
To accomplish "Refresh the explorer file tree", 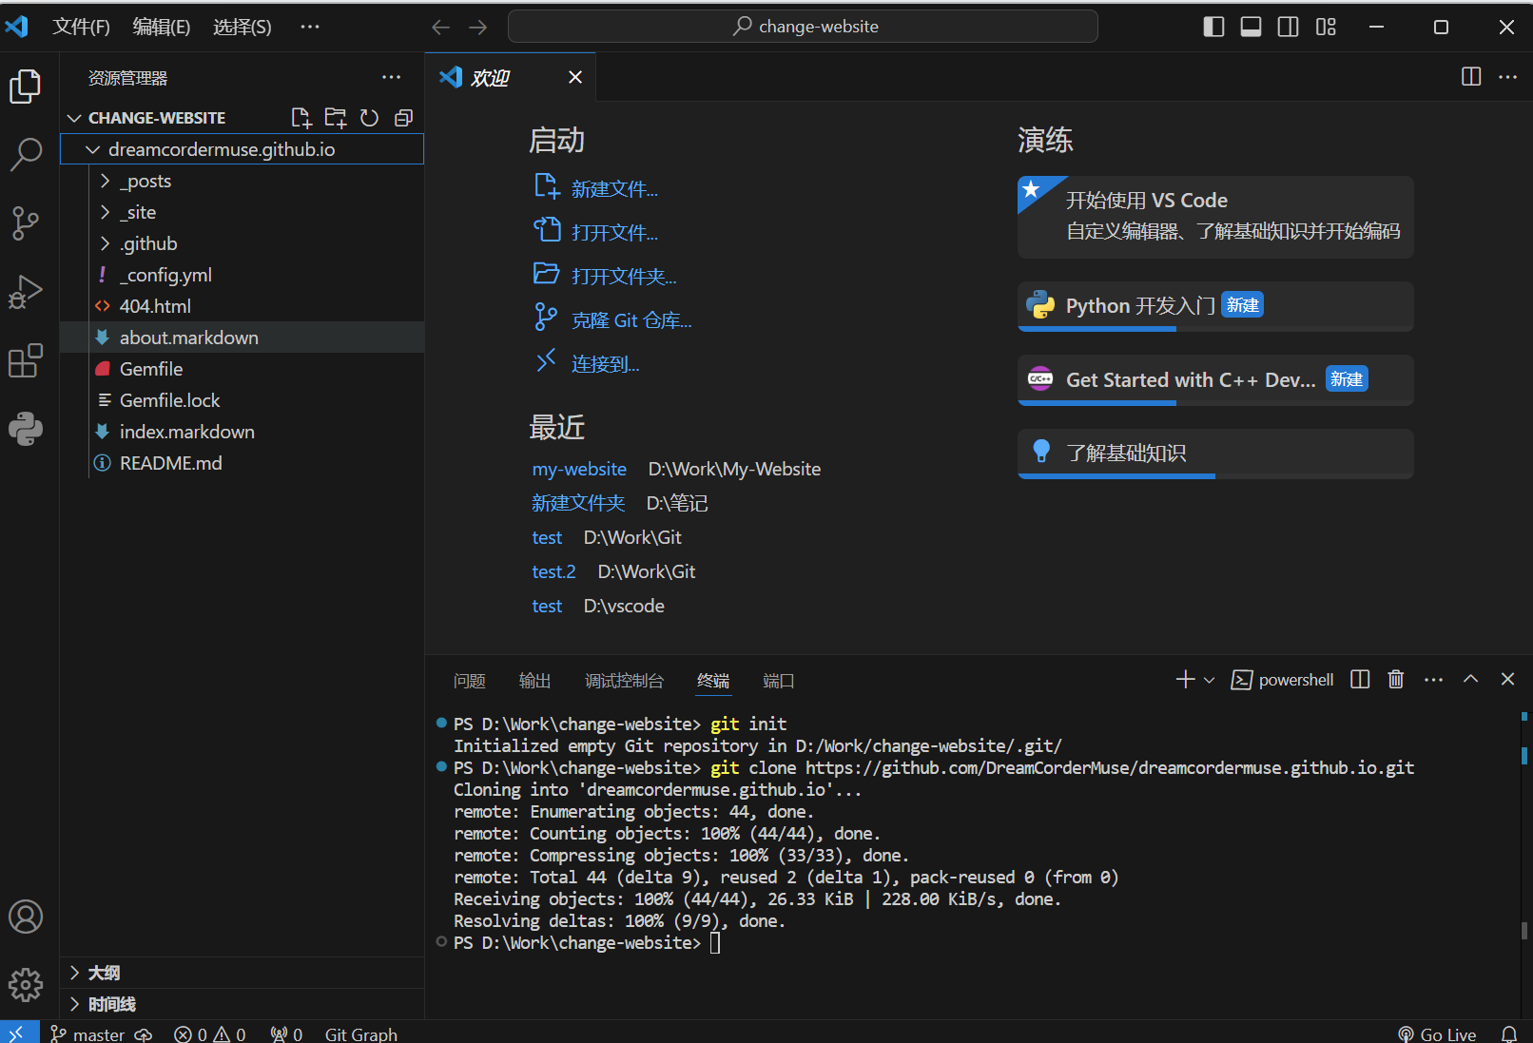I will coord(369,118).
